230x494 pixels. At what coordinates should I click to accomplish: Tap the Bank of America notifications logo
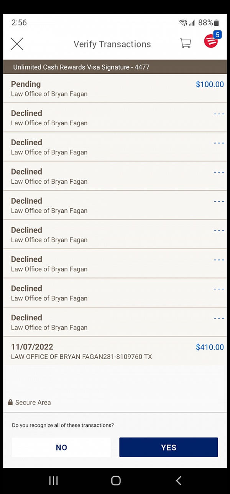(x=211, y=41)
